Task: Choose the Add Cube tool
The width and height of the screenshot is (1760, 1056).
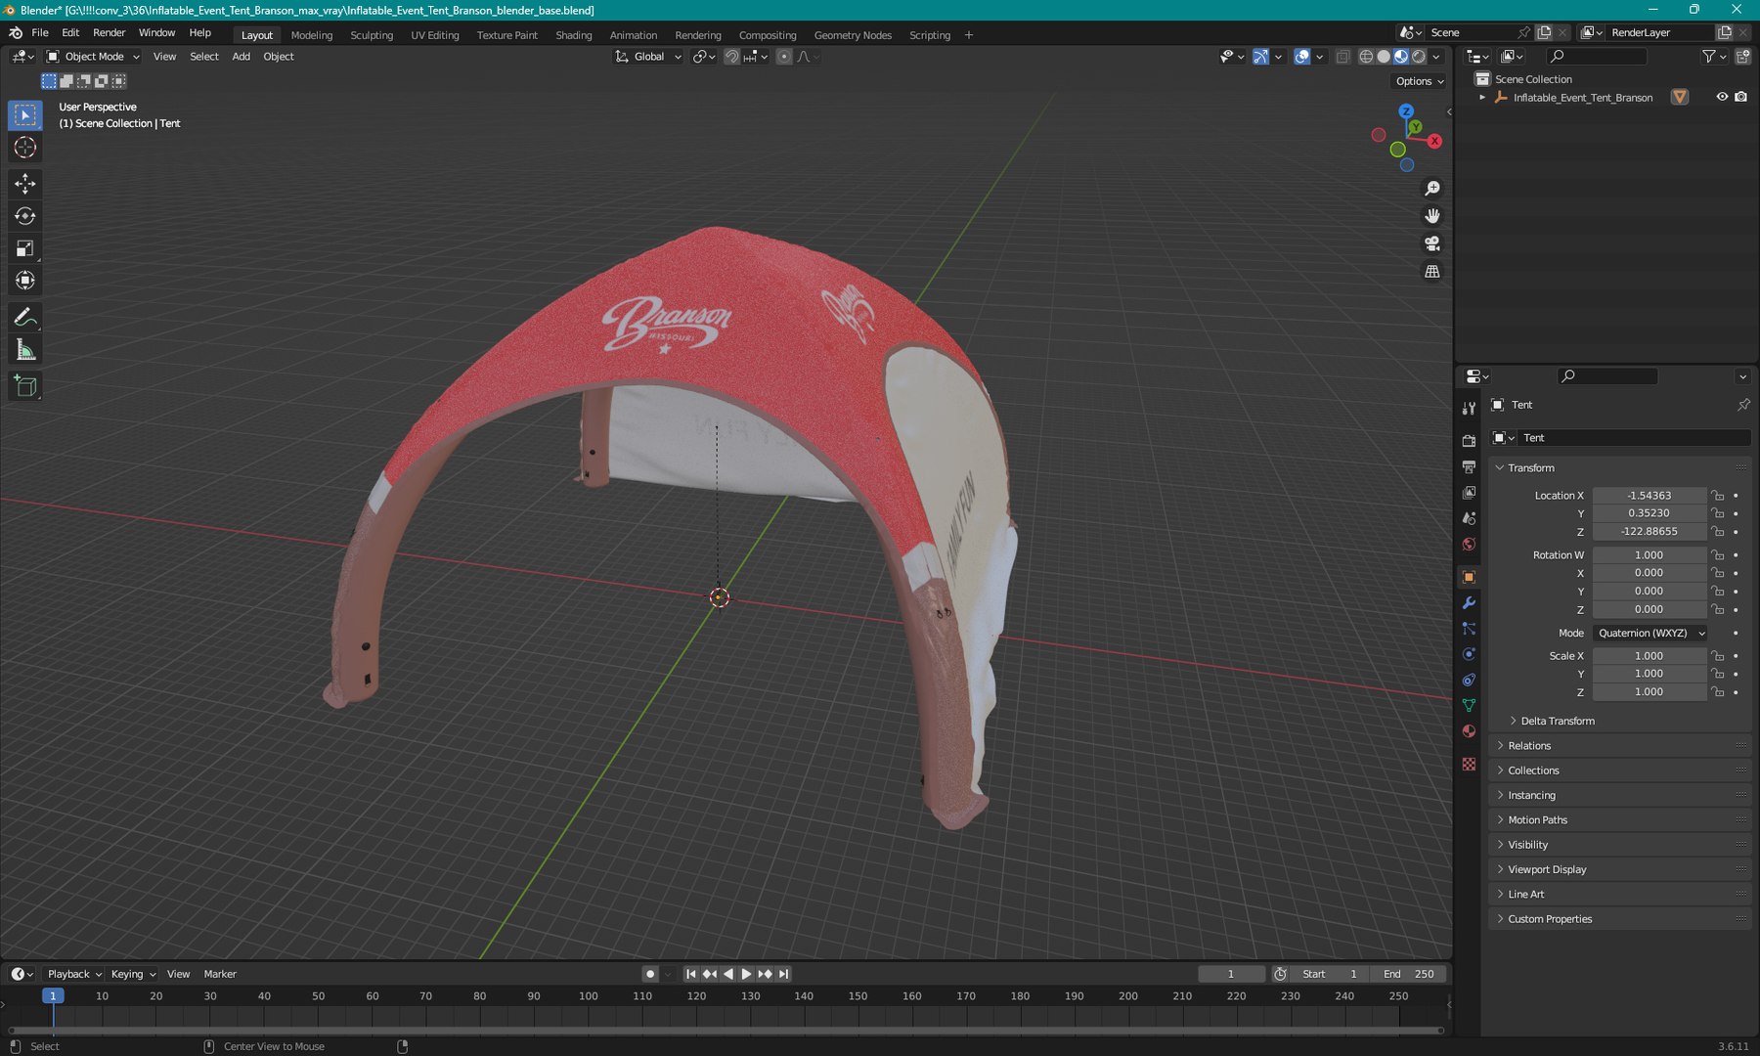Action: point(25,386)
